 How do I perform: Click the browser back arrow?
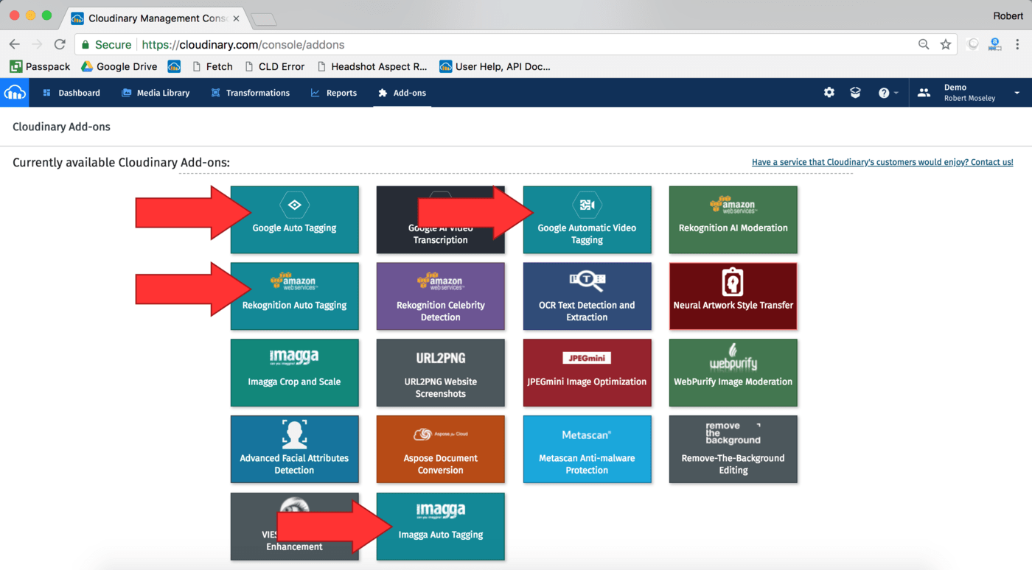(14, 44)
